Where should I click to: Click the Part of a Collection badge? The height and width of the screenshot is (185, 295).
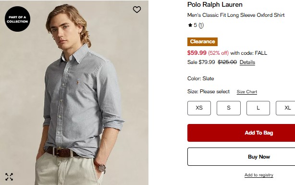pos(17,19)
